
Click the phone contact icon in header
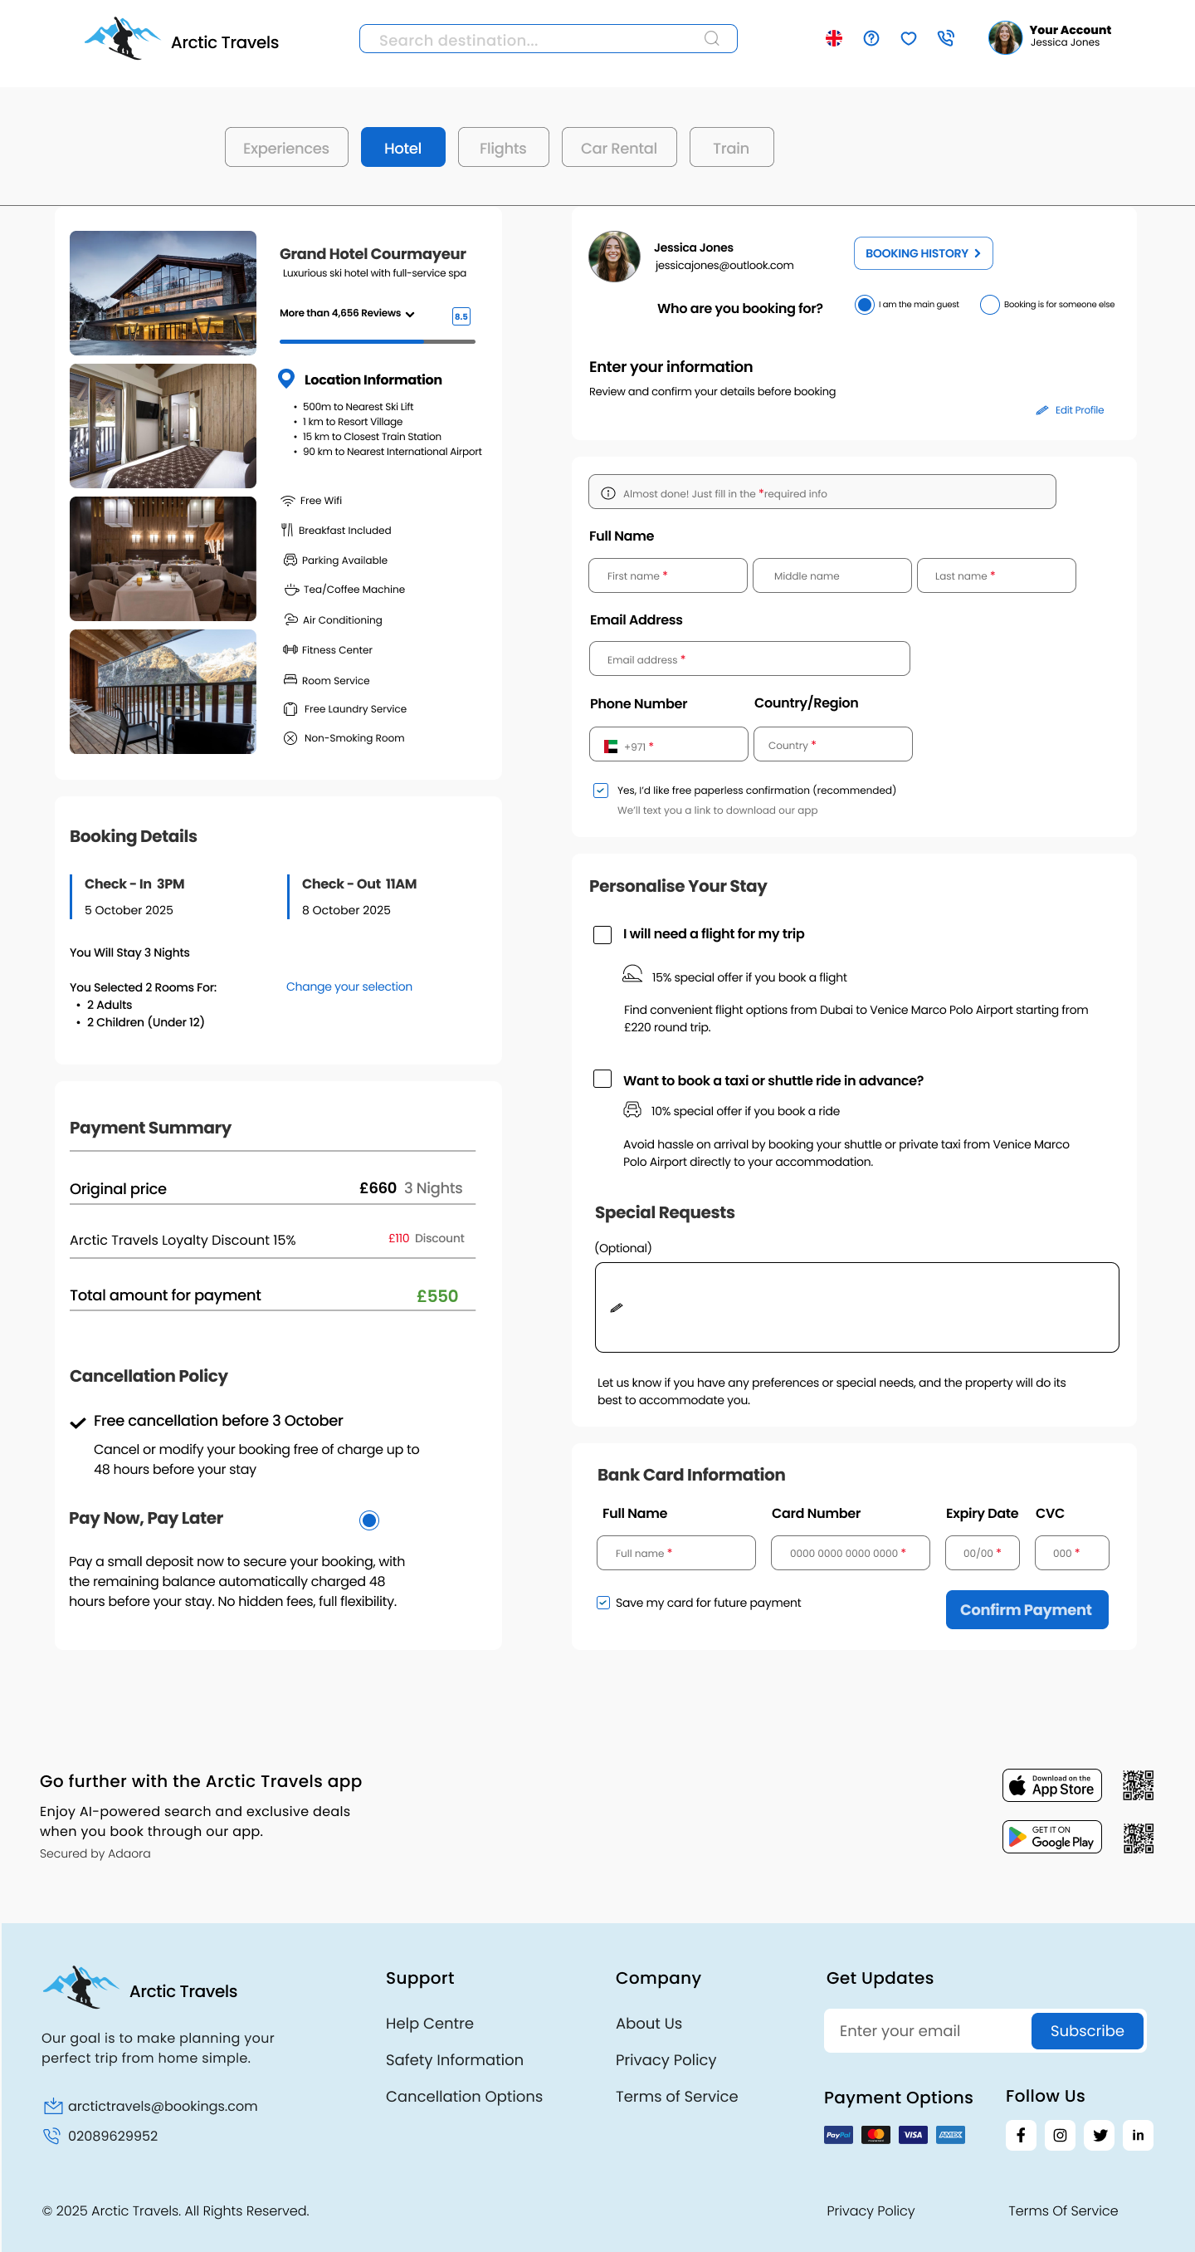point(945,38)
